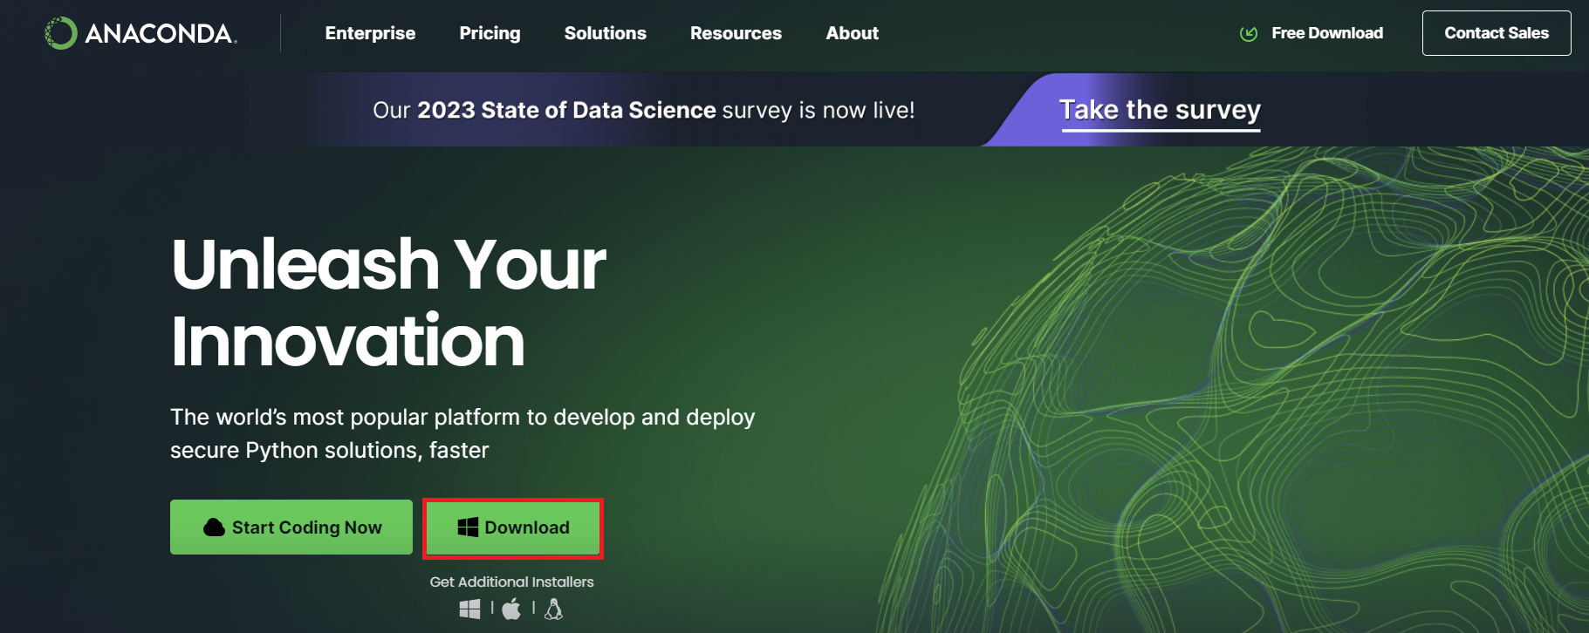1589x633 pixels.
Task: Open the Enterprise menu
Action: pos(370,33)
